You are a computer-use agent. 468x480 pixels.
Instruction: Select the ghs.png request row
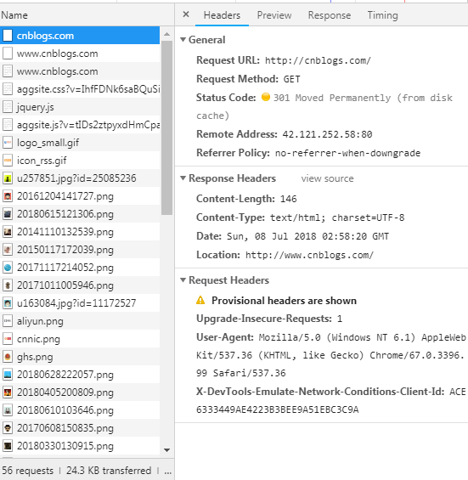point(80,356)
